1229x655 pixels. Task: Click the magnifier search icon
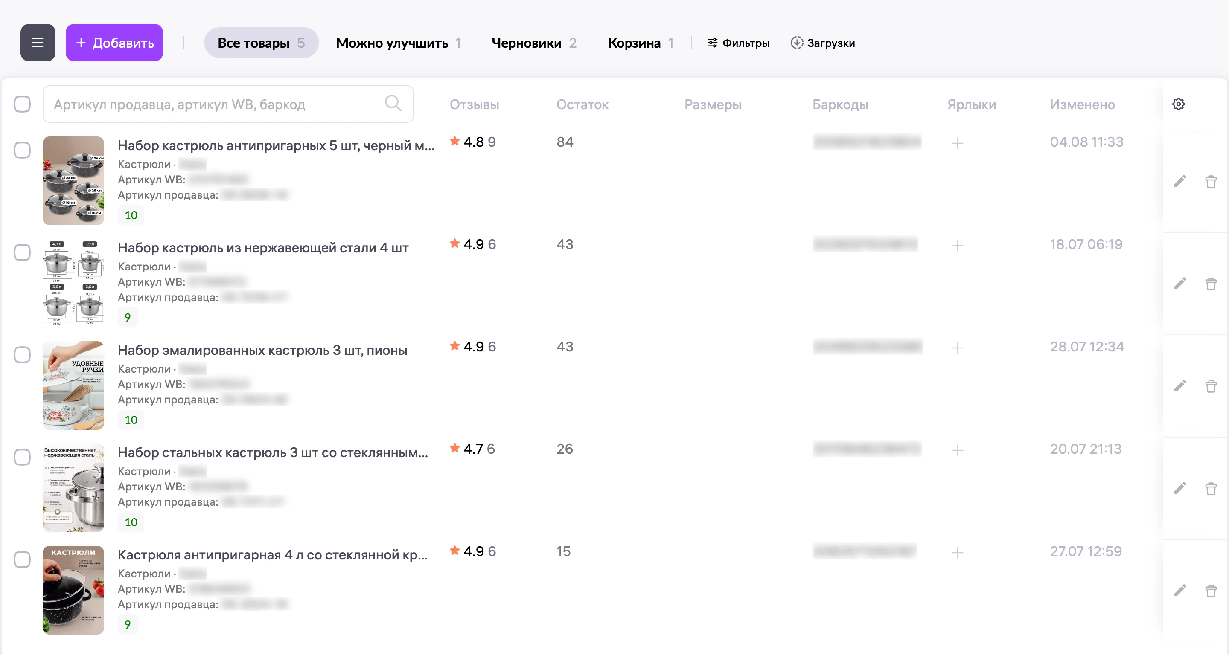pyautogui.click(x=393, y=104)
